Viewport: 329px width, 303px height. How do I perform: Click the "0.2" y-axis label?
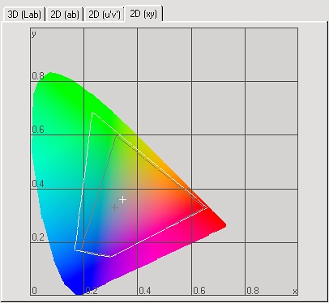tap(38, 237)
